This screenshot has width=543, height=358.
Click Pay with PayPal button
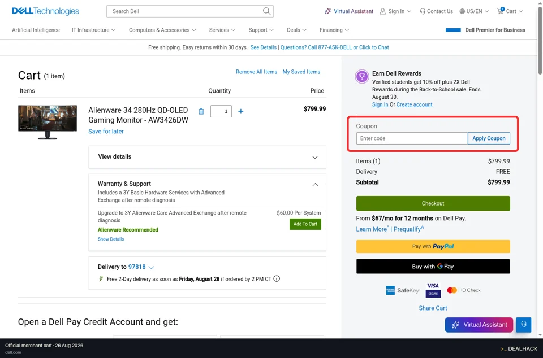point(433,246)
